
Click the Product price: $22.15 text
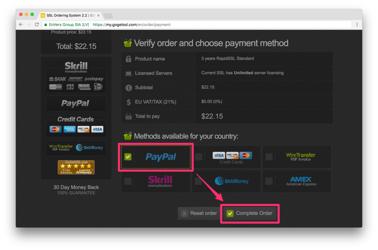tap(71, 32)
